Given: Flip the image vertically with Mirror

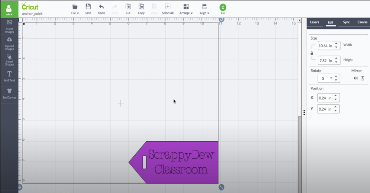Looking at the screenshot, I should tap(363, 78).
